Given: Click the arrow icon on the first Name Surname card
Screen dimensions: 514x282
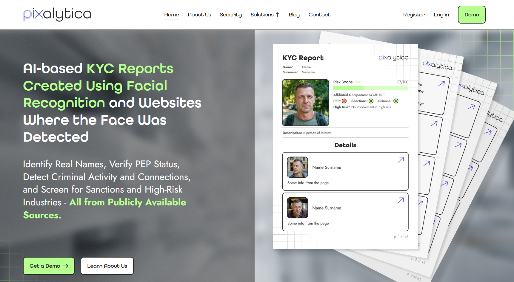Looking at the screenshot, I should (x=401, y=160).
